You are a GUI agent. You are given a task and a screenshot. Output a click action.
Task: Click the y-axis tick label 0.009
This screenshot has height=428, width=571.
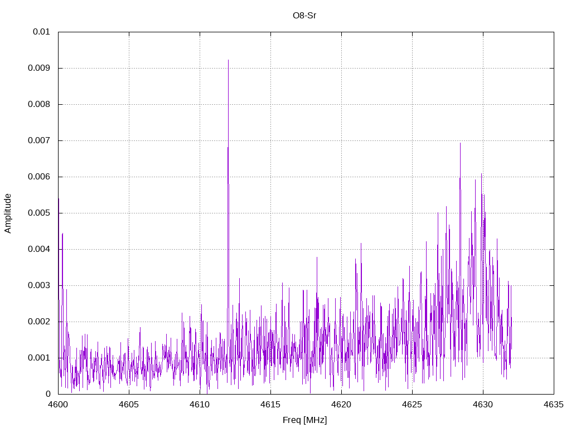click(x=38, y=68)
